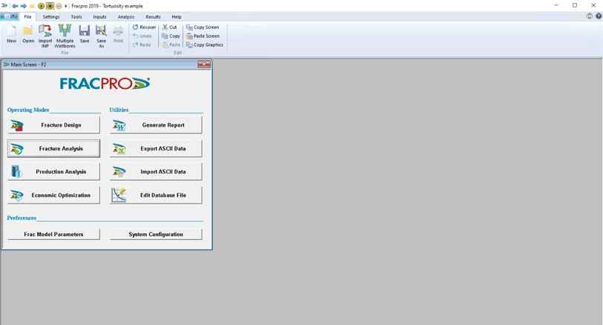Open the Settings ribbon tab
603x325 pixels.
51,17
